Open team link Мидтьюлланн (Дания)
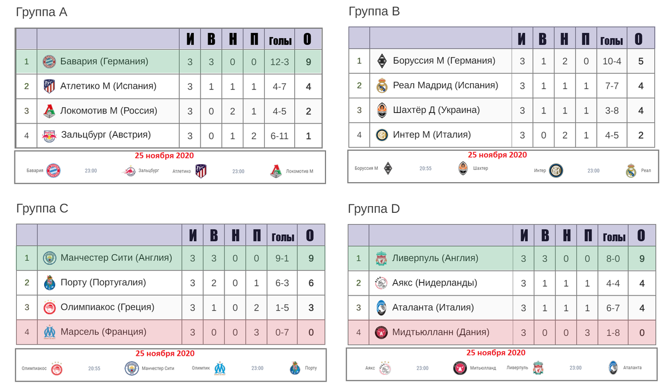Image resolution: width=670 pixels, height=386 pixels. tap(441, 332)
